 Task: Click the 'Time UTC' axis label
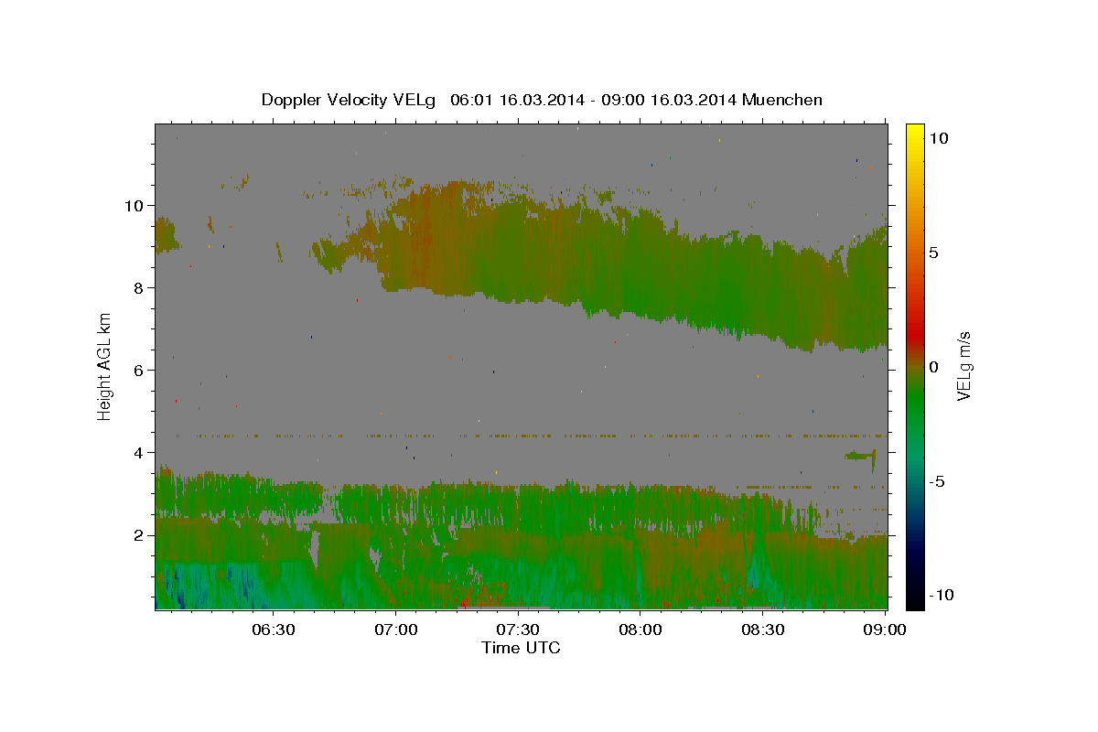521,648
